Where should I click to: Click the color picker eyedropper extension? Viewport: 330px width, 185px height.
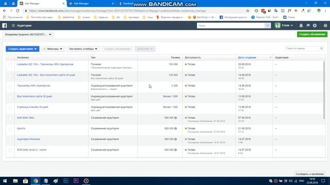click(x=303, y=11)
